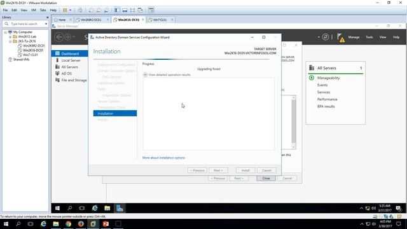Switch to the Win2K8R2-DC01 tab
407x229 pixels.
pyautogui.click(x=91, y=20)
